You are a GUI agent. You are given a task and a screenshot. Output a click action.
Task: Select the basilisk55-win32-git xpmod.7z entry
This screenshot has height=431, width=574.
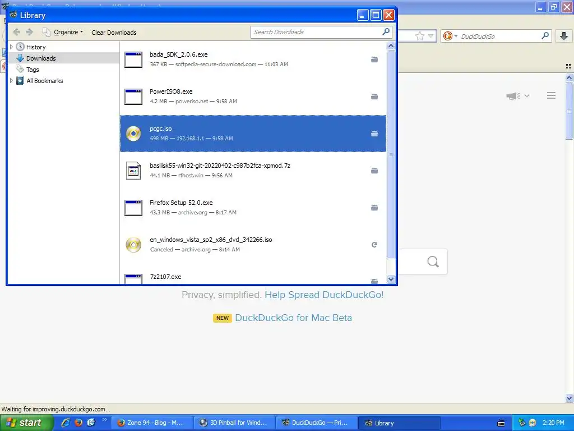(253, 171)
